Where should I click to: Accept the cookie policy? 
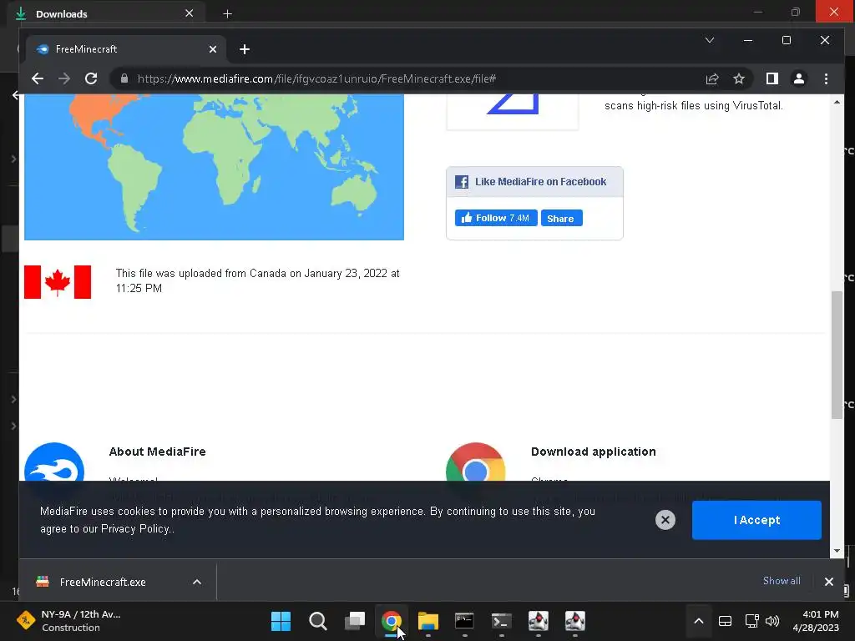click(x=756, y=520)
